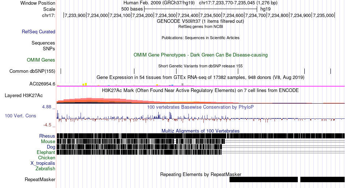This screenshot has width=345, height=188.
Task: Click the GTEx Gene Expression track title
Action: 200,77
